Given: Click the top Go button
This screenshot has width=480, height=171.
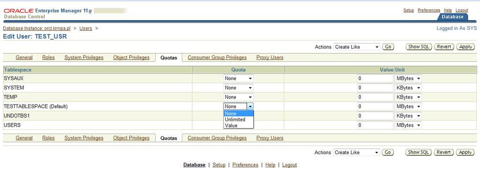Looking at the screenshot, I should click(x=388, y=47).
